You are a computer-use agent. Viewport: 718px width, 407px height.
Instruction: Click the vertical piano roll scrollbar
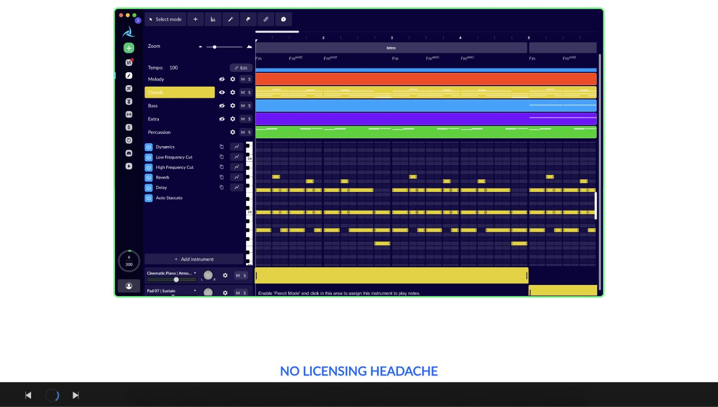pyautogui.click(x=596, y=206)
